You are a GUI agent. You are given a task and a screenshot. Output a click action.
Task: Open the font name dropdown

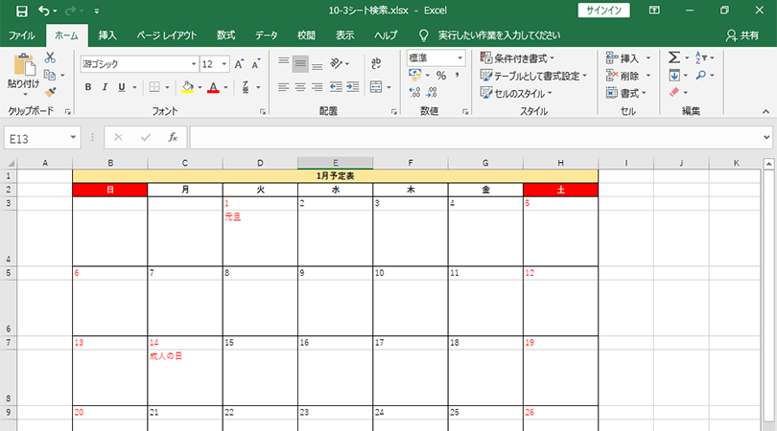(x=192, y=64)
